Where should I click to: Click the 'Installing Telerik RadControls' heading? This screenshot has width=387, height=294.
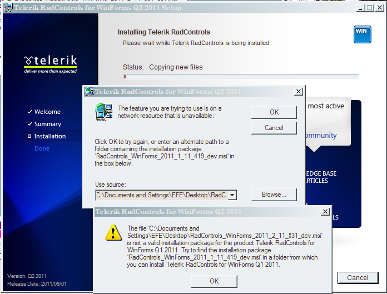(164, 32)
